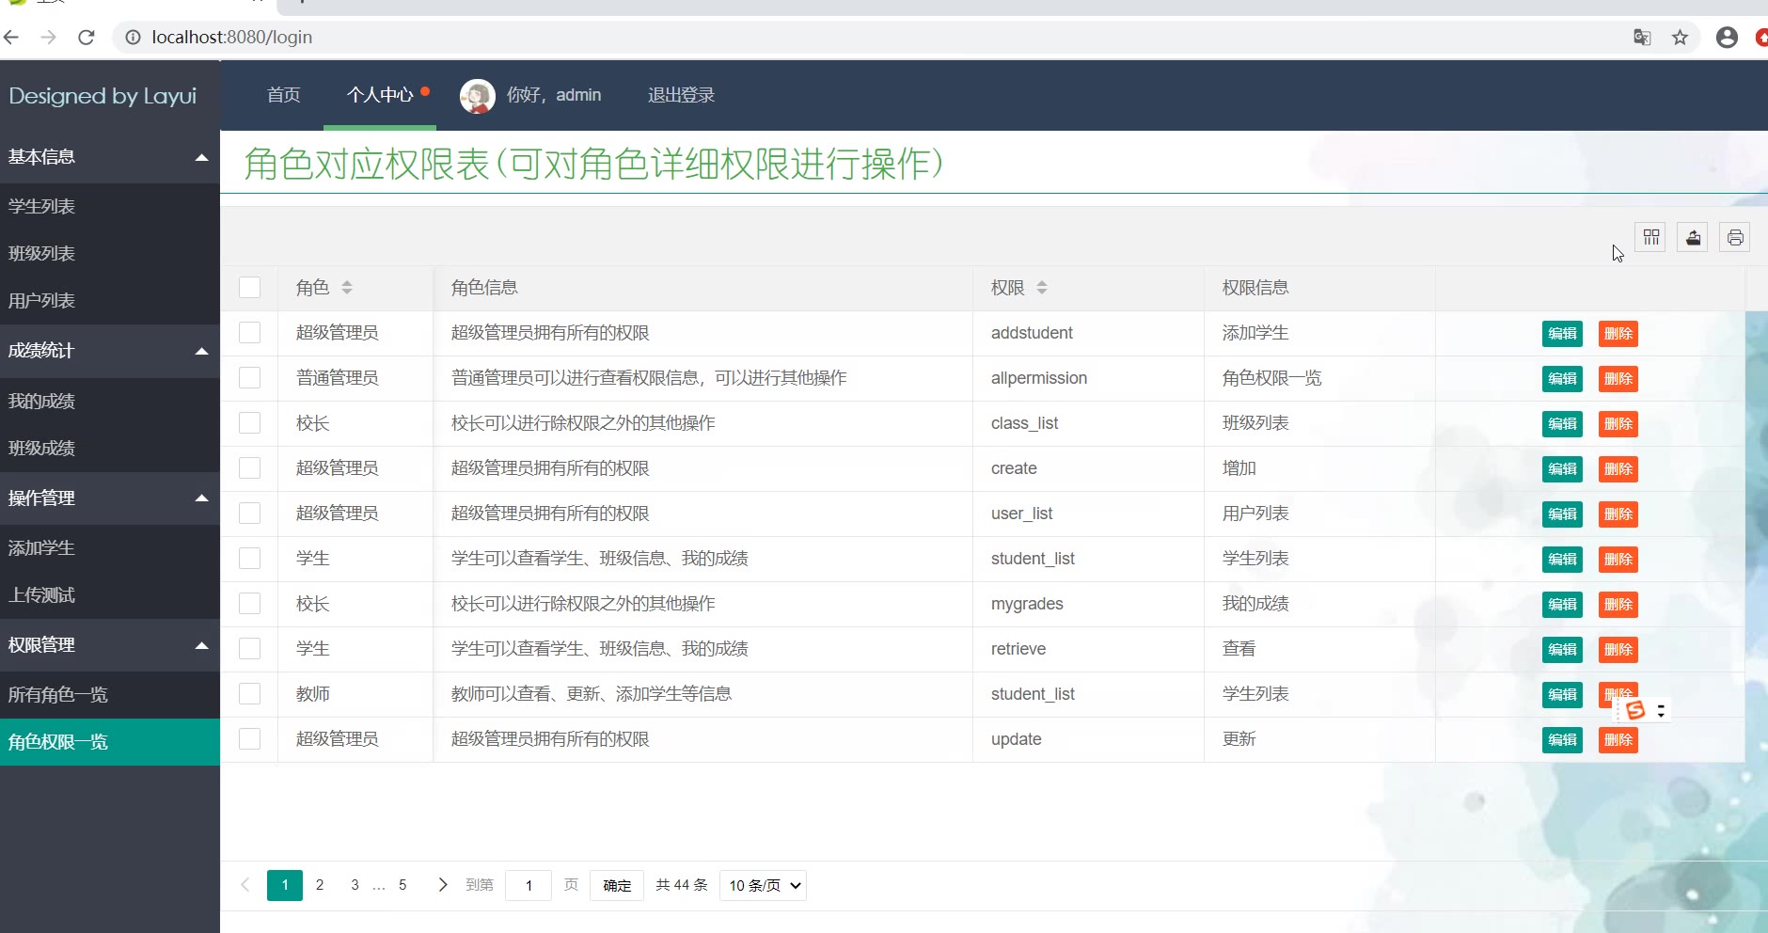Open the 10 条/页 page size dropdown
The height and width of the screenshot is (933, 1768).
coord(763,885)
